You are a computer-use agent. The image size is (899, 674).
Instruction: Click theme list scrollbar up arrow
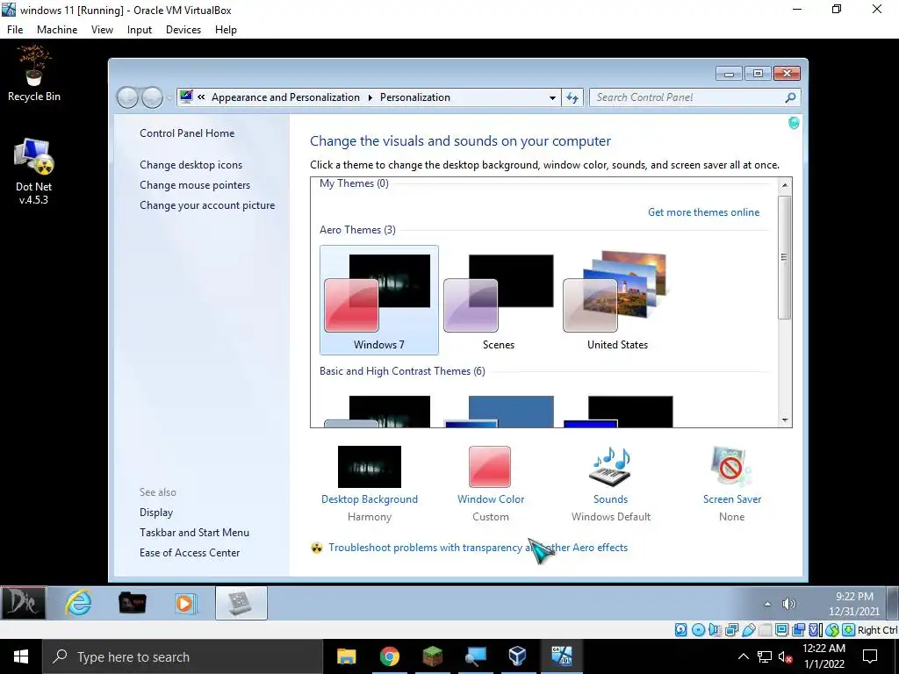(x=785, y=185)
